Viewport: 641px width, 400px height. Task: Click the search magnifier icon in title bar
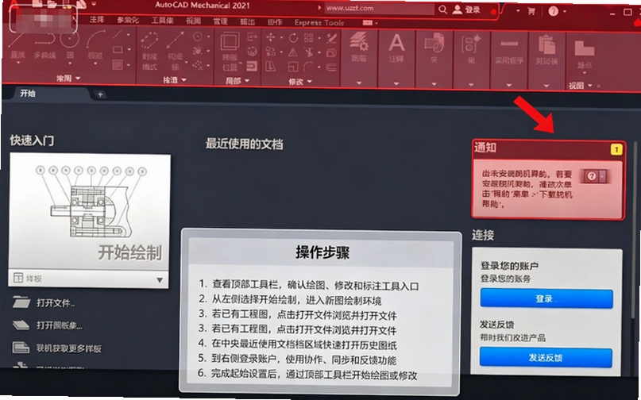click(x=442, y=10)
